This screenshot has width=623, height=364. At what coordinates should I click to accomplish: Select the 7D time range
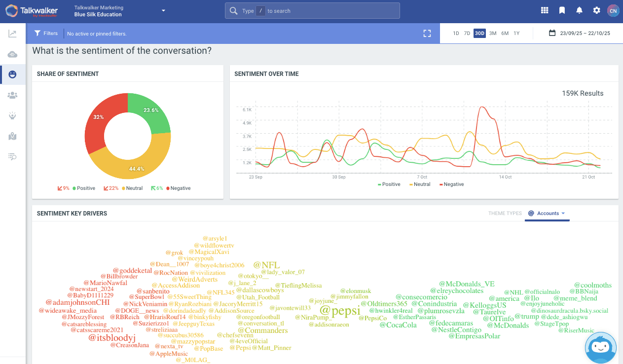coord(467,34)
